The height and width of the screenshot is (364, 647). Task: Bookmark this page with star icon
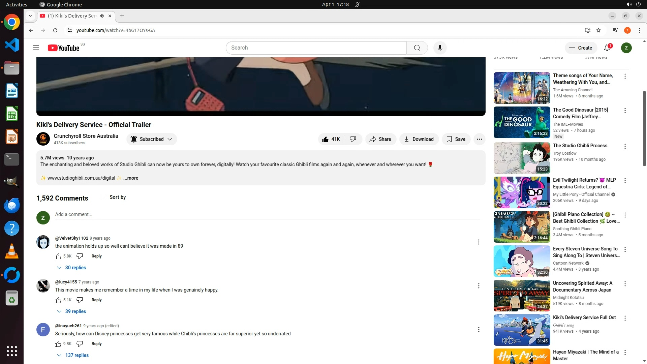point(598,30)
